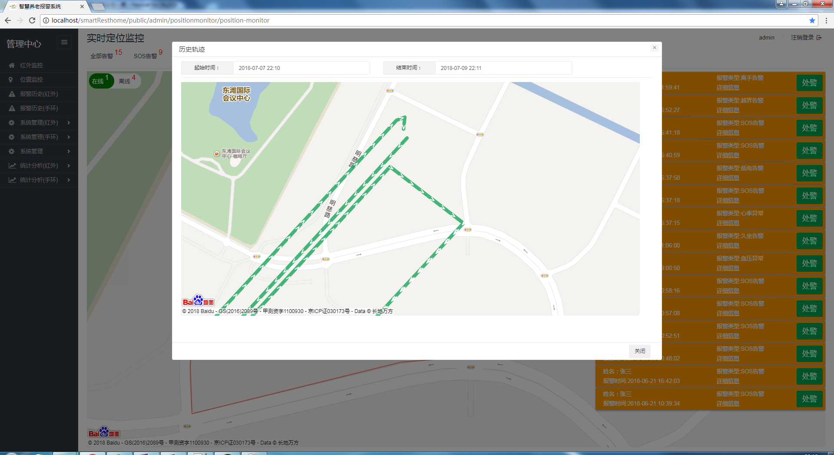Close the 智慧养老报警系统 browser tab
Image resolution: width=834 pixels, height=455 pixels.
click(82, 7)
